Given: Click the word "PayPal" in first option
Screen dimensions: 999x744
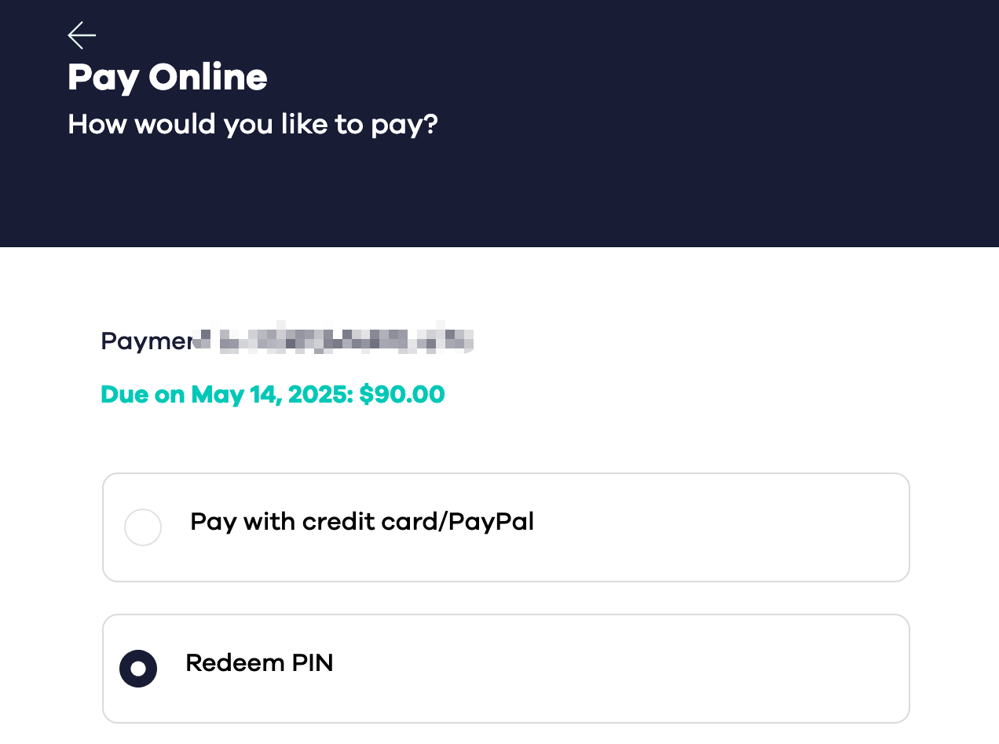Looking at the screenshot, I should coord(491,522).
